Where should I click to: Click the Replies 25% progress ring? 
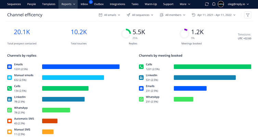click(126, 33)
